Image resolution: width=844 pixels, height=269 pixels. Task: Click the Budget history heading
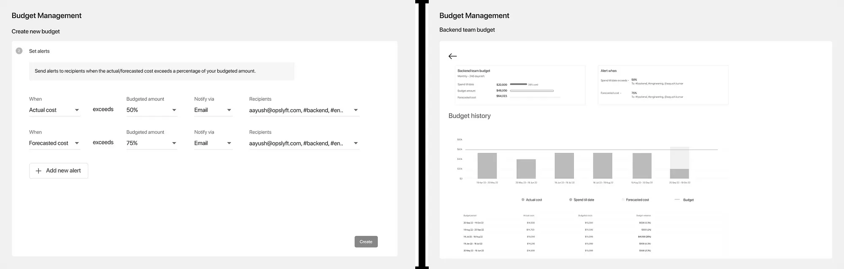[x=469, y=116]
